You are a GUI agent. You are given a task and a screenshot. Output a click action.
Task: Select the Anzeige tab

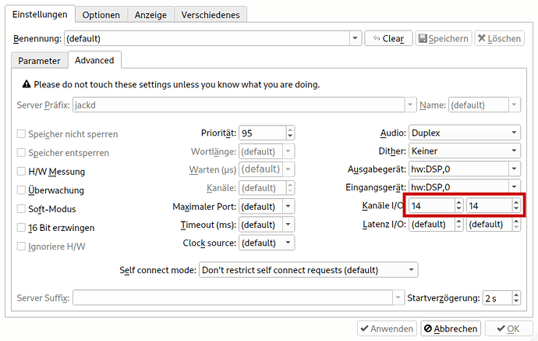(150, 15)
